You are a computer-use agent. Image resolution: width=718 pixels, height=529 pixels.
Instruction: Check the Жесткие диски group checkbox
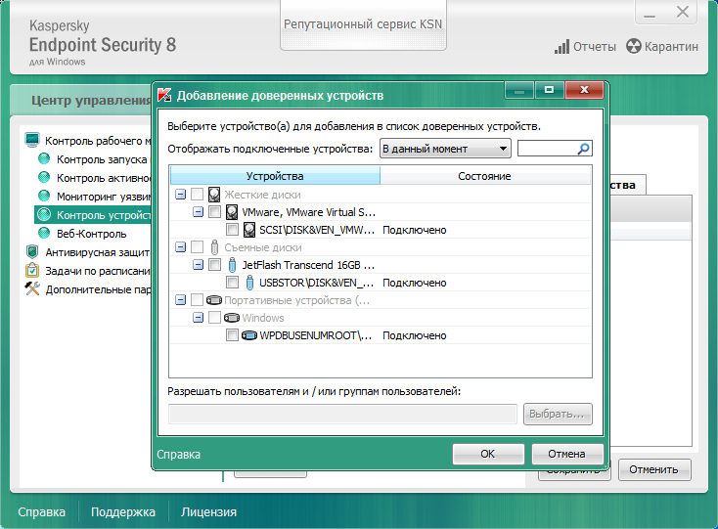pos(197,195)
